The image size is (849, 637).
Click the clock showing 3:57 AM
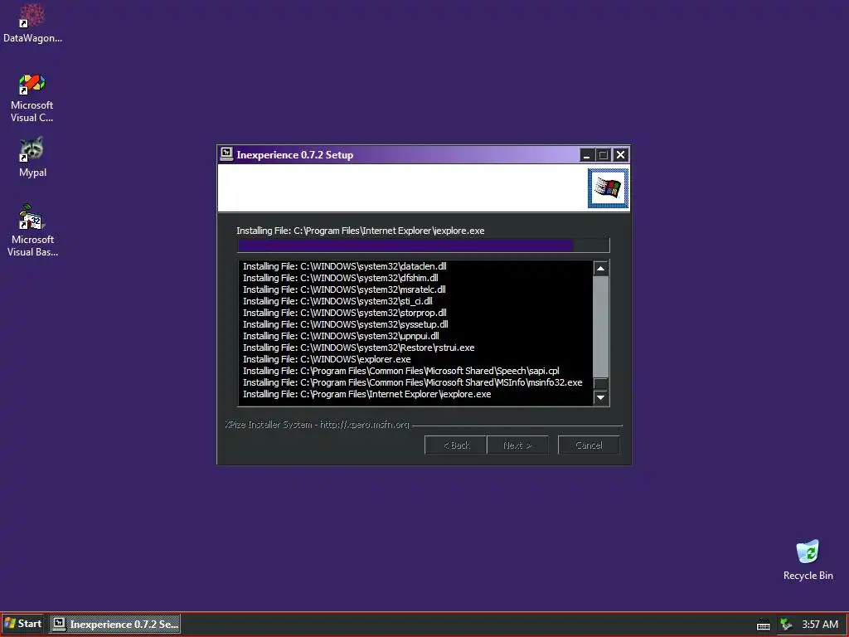tap(820, 624)
